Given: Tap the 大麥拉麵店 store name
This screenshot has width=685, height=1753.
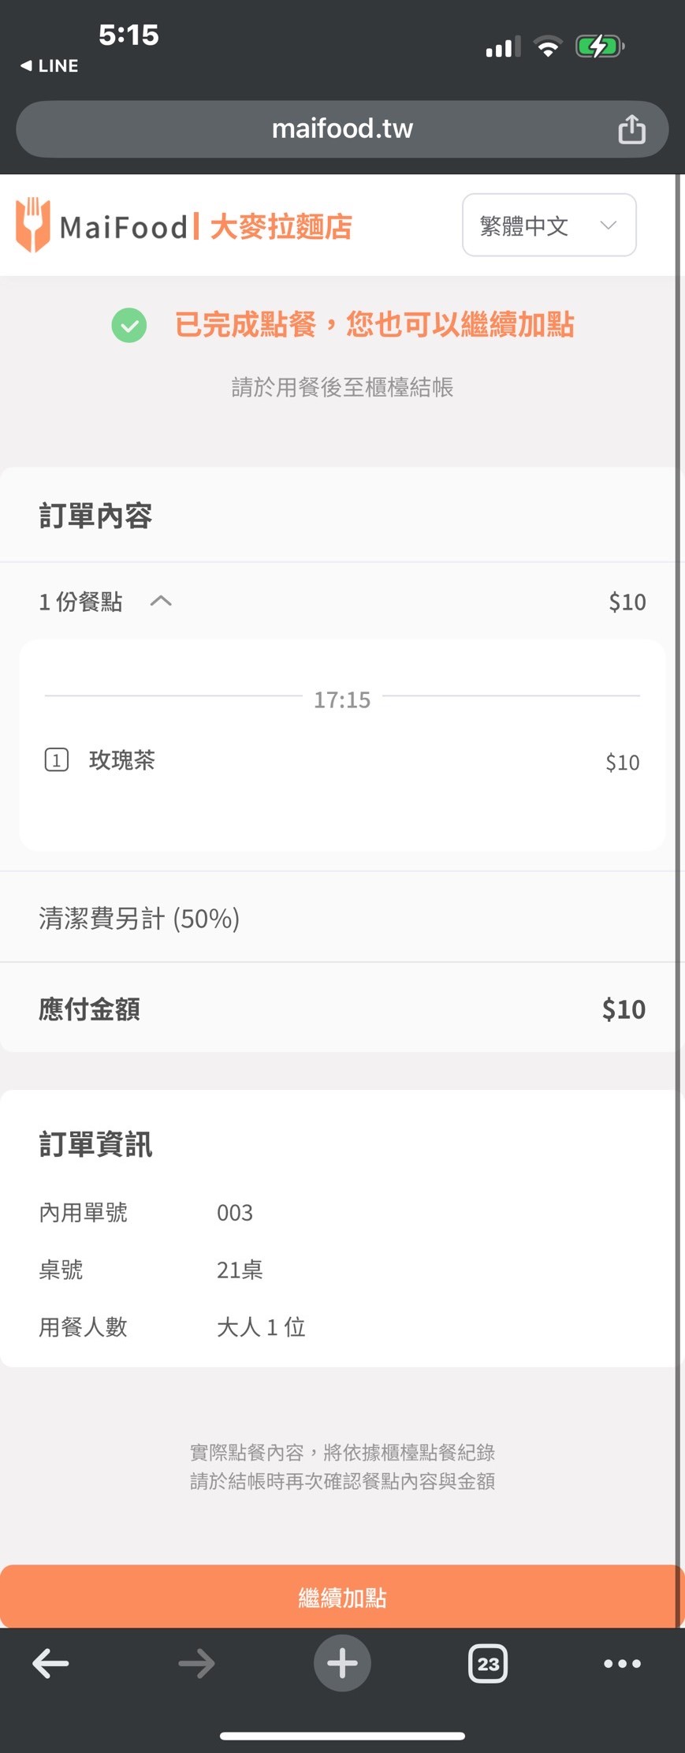Looking at the screenshot, I should coord(281,226).
